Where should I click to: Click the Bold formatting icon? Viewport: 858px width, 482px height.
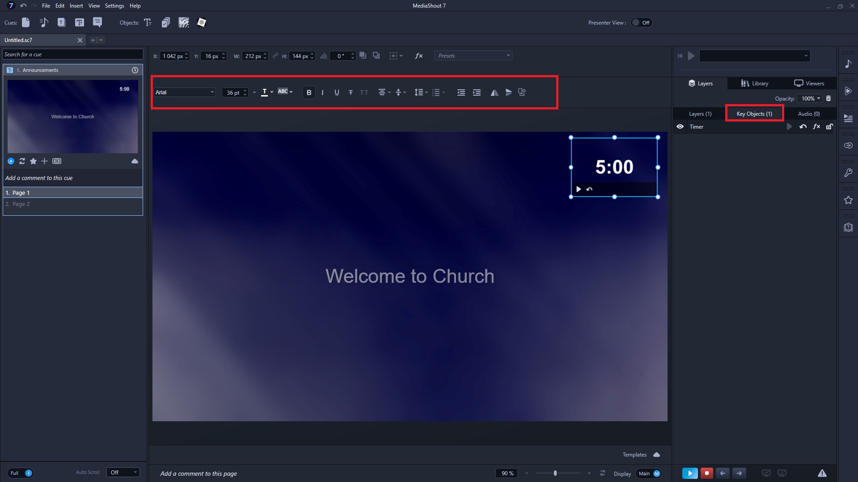tap(309, 92)
